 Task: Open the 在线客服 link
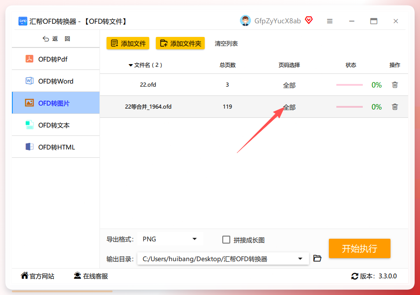click(91, 276)
